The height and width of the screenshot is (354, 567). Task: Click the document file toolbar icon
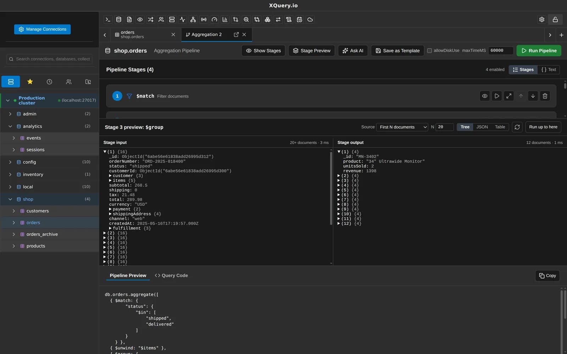tap(129, 19)
